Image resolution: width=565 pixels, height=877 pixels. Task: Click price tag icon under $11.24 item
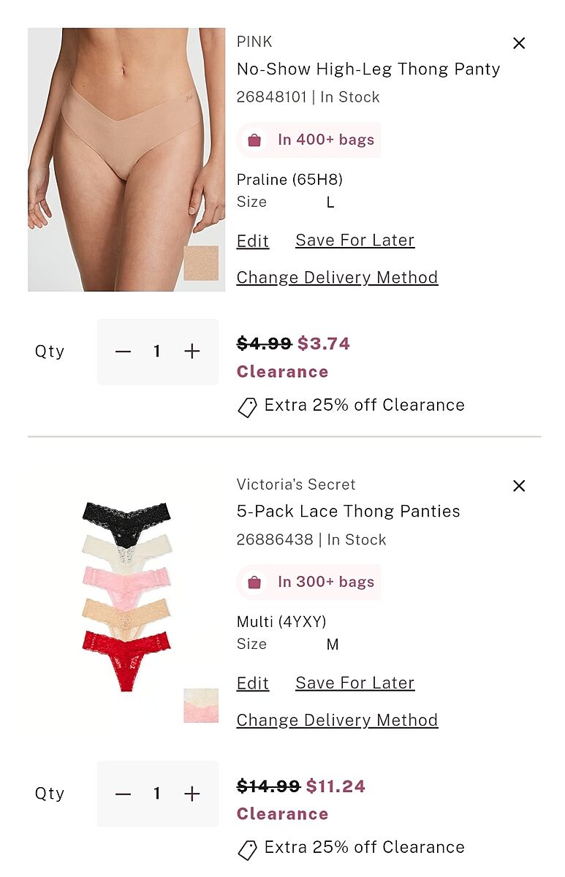(x=248, y=849)
